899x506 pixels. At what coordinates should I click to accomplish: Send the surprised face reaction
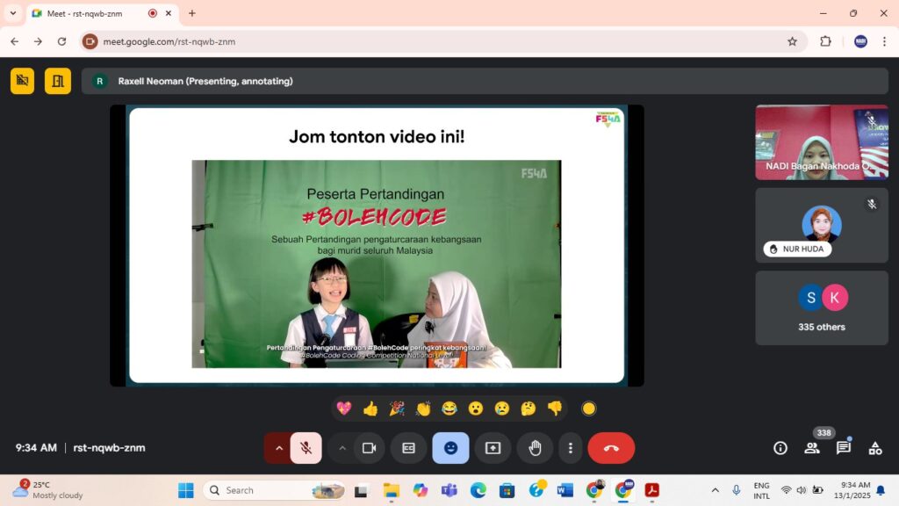pos(475,408)
